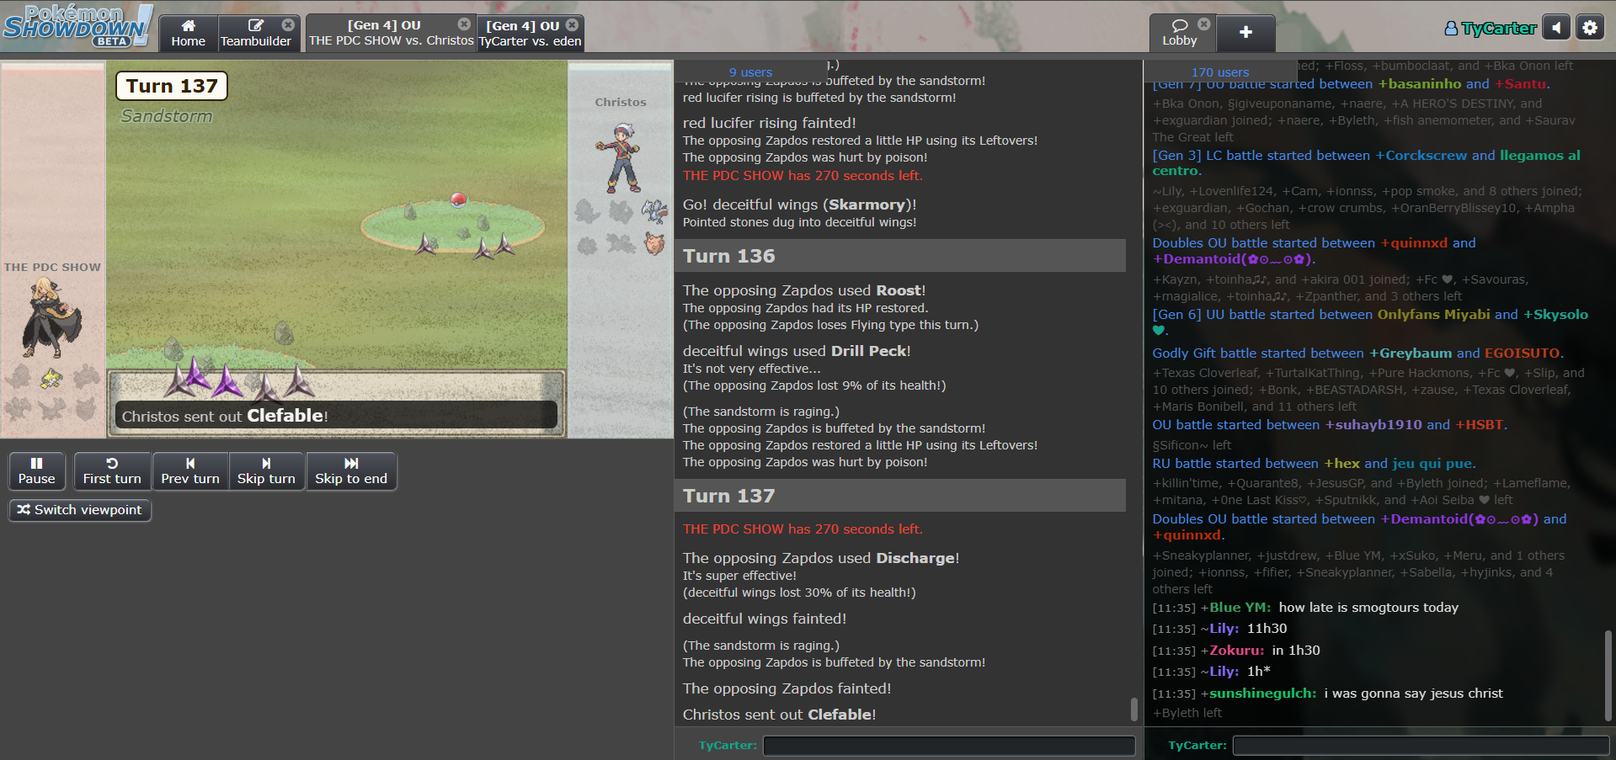Click the battle log scrollbar thumb
This screenshot has height=760, width=1616.
point(1133,710)
